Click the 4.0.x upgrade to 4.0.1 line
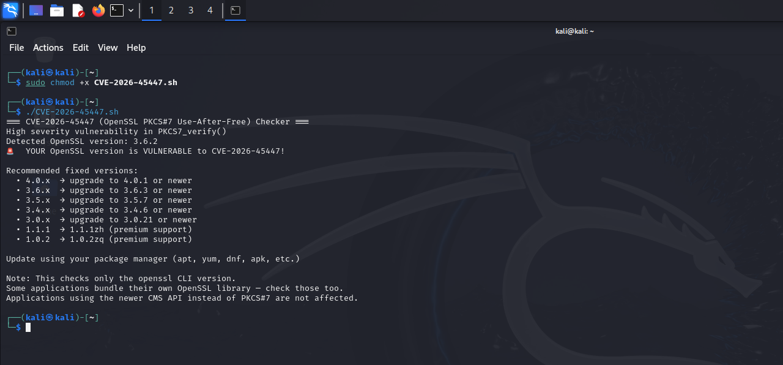The width and height of the screenshot is (783, 365). (x=104, y=180)
